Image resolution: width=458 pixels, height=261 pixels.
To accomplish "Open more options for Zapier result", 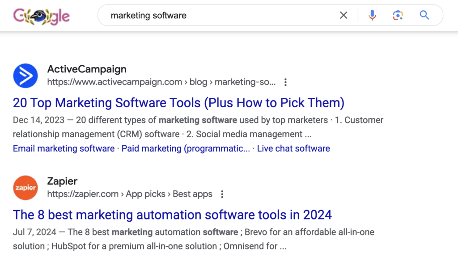I will pos(222,194).
